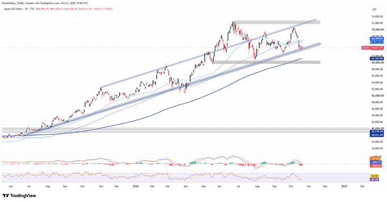Click the Japan 225 Index symbol title
This screenshot has width=387, height=202.
point(13,9)
